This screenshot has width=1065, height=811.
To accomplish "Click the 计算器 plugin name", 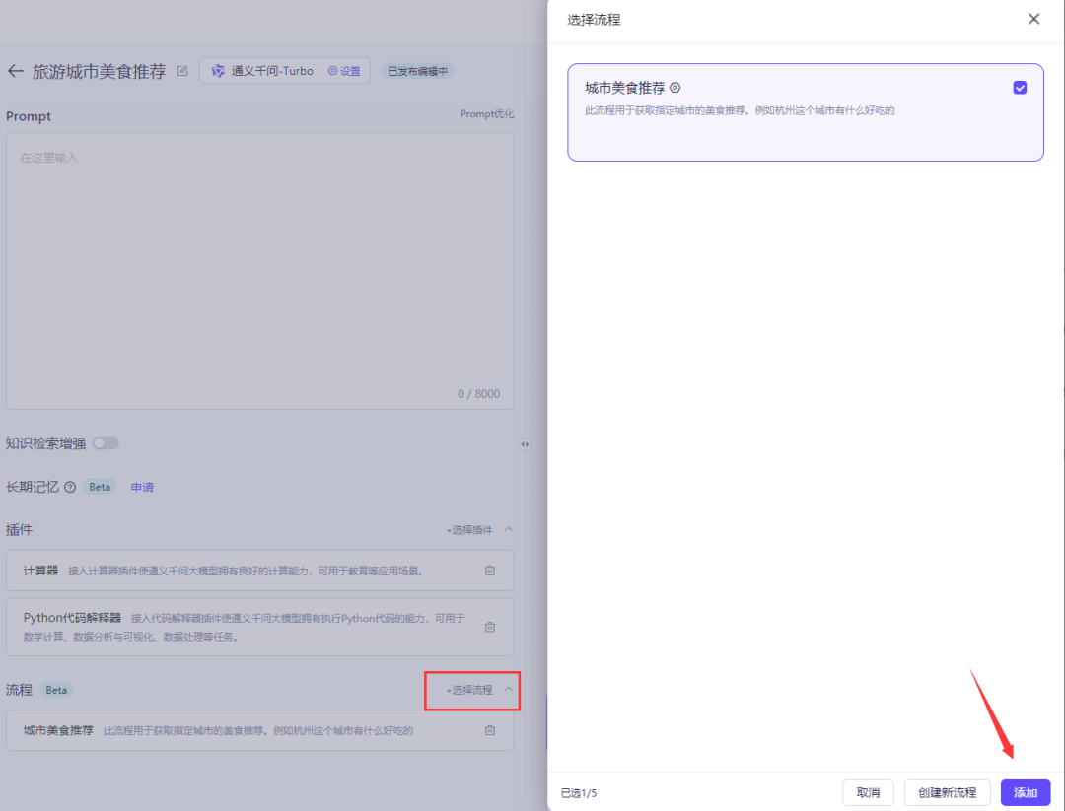I will (40, 571).
